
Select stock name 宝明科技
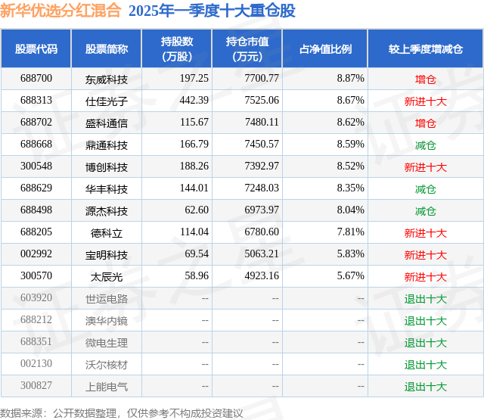click(107, 255)
